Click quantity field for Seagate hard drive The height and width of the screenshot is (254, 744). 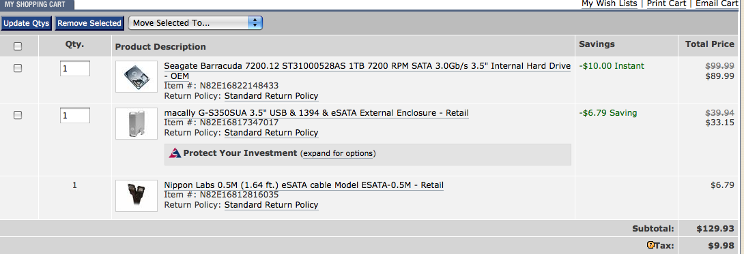click(x=75, y=69)
